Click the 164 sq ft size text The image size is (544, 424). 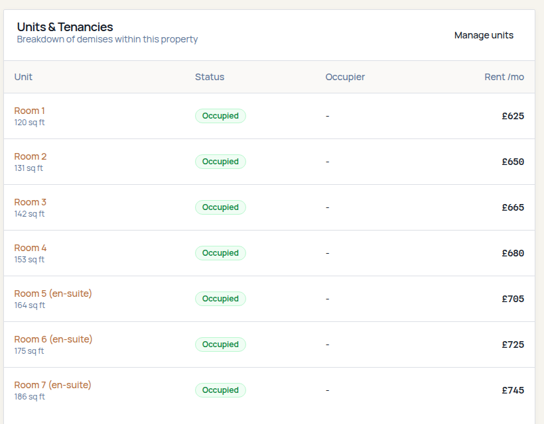(x=30, y=305)
